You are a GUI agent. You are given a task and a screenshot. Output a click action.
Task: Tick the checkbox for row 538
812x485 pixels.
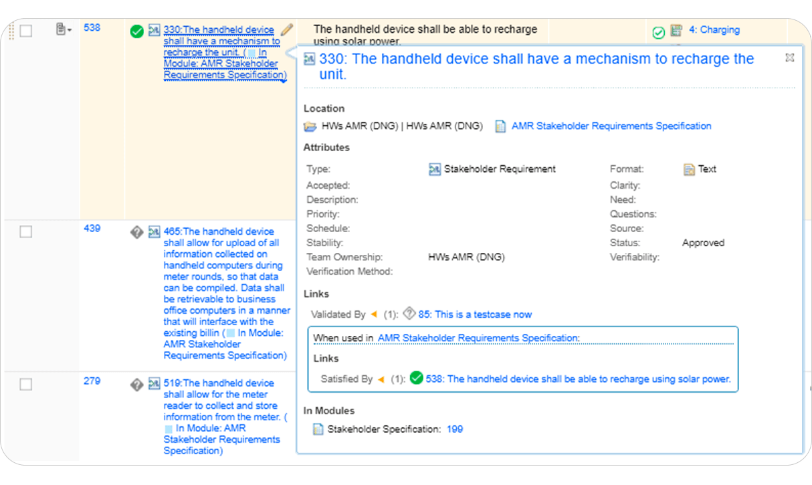26,31
